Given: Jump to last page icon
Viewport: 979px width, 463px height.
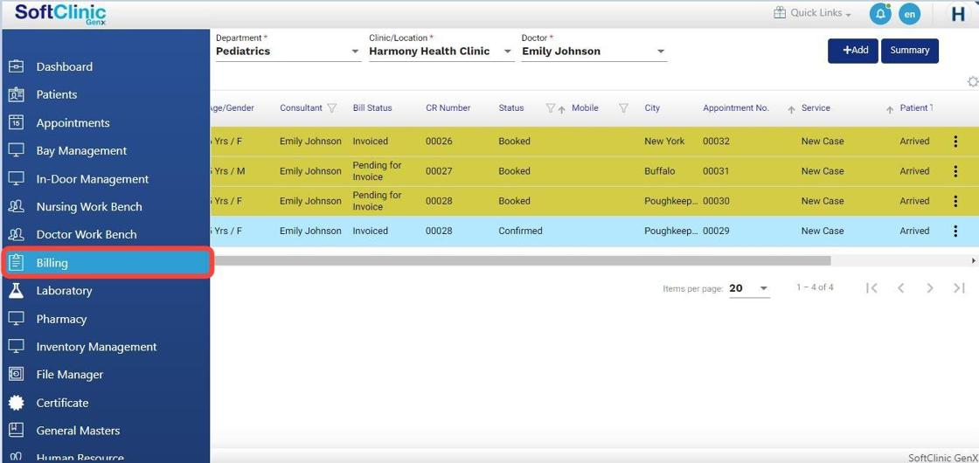Looking at the screenshot, I should click(959, 288).
